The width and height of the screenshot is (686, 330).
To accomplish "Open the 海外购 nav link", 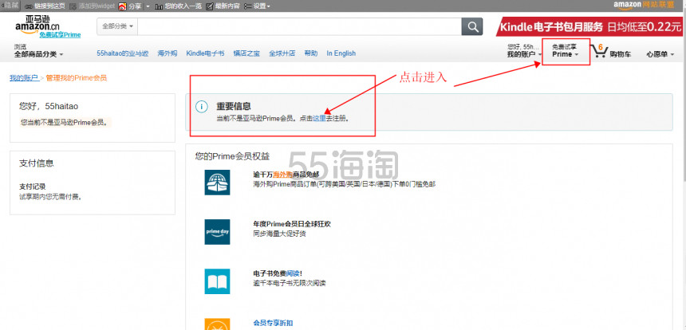I will click(168, 53).
